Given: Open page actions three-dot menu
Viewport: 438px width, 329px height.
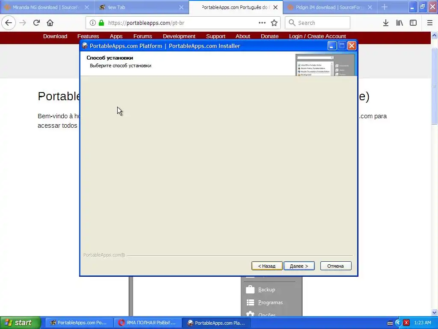Looking at the screenshot, I should click(x=262, y=23).
